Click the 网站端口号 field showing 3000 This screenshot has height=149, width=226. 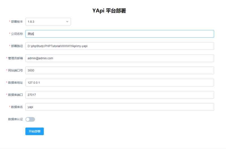pyautogui.click(x=119, y=70)
